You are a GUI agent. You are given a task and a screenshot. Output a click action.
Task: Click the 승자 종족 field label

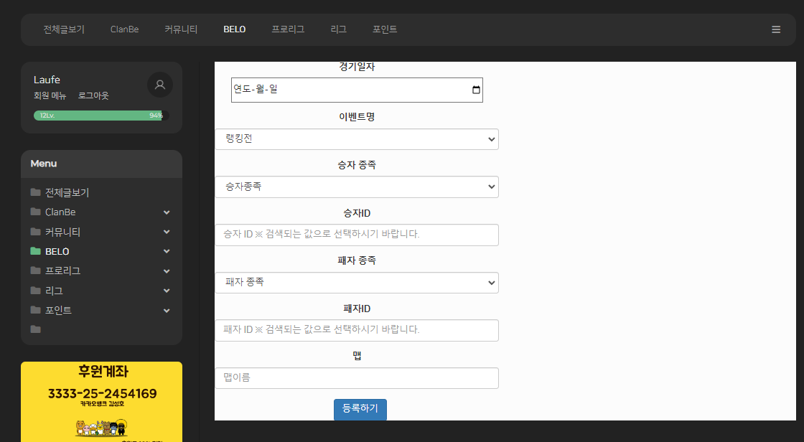pos(357,164)
